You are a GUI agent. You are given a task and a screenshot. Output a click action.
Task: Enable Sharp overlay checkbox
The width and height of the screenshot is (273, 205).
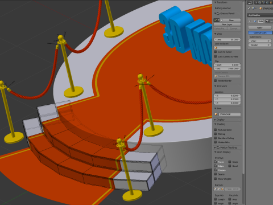click(230, 162)
